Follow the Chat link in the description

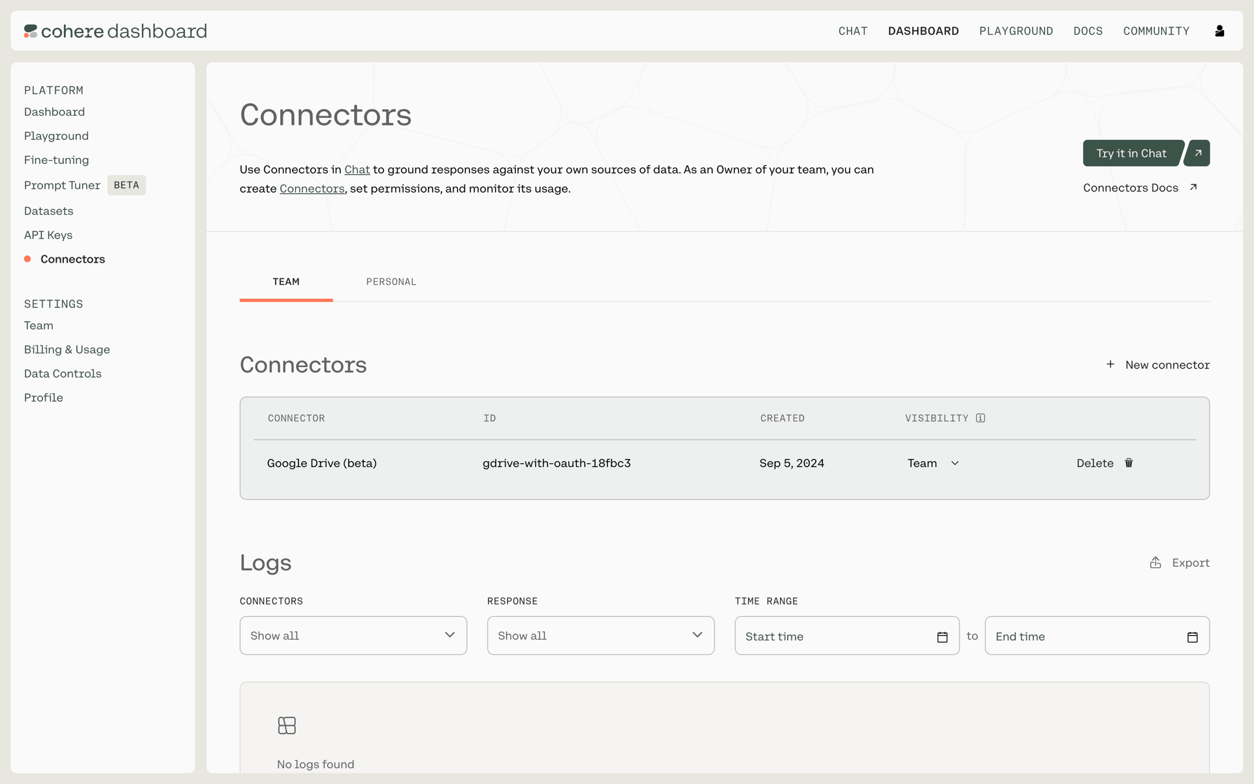point(357,170)
